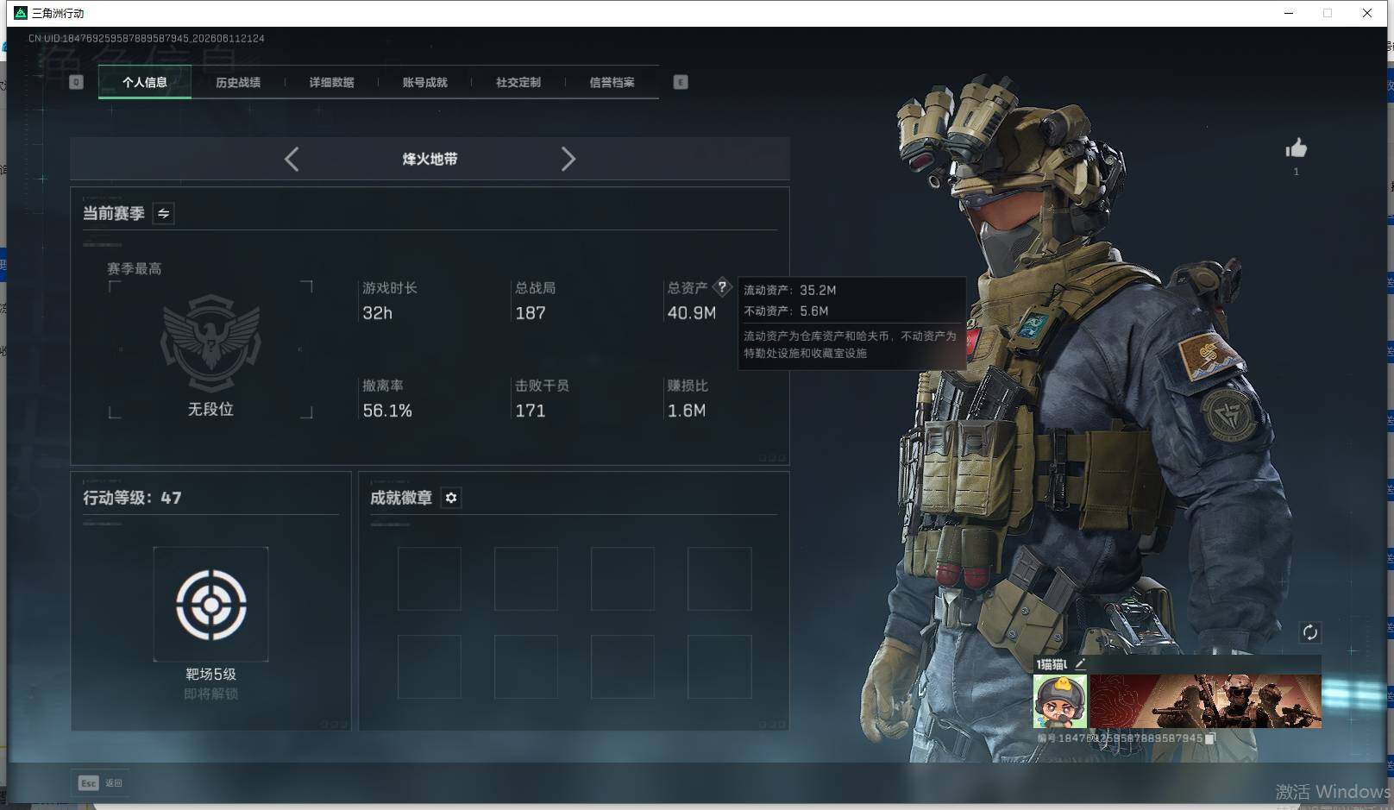Minimize the 三角洲行动 window
Image resolution: width=1394 pixels, height=810 pixels.
(1289, 13)
